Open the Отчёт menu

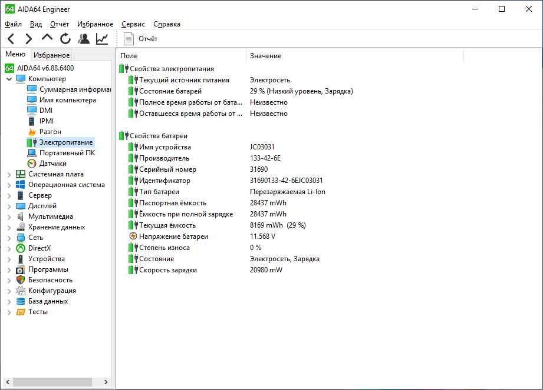[x=59, y=24]
